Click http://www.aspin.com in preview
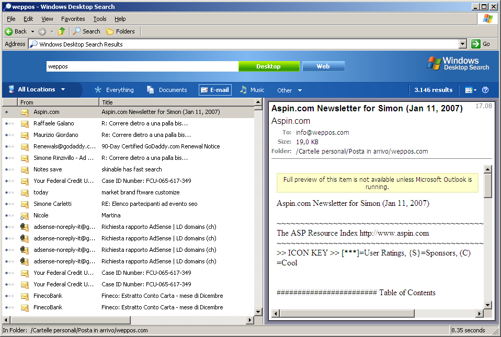Viewport: 501px width, 337px height. [x=394, y=233]
